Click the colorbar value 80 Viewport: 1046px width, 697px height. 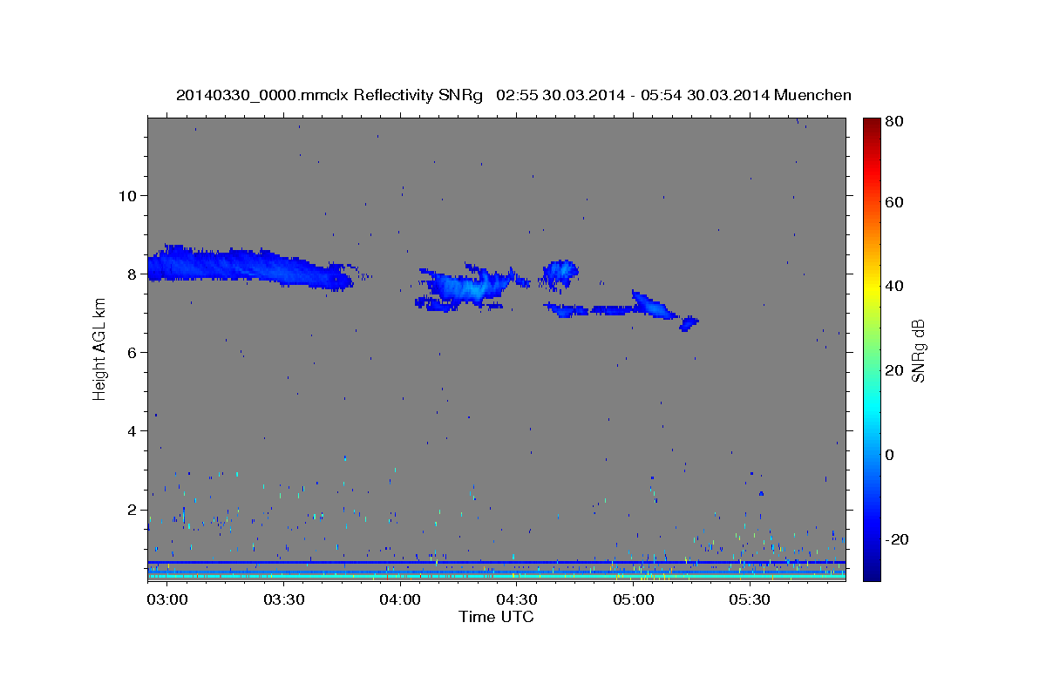[893, 121]
